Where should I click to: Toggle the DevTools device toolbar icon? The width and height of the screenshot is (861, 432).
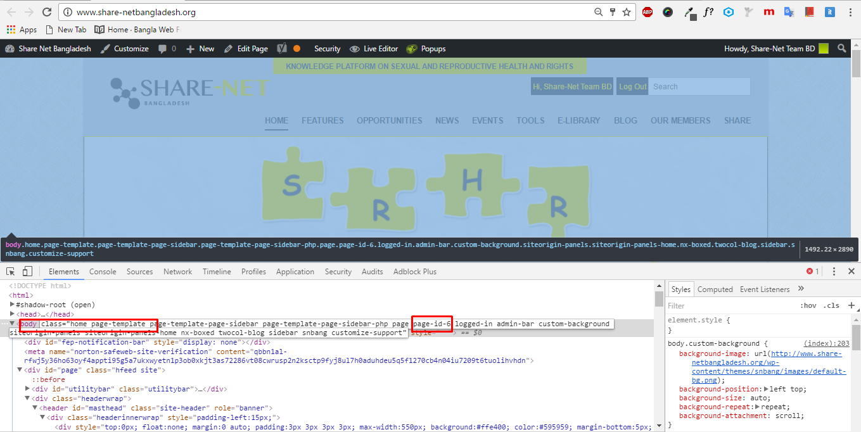tap(27, 271)
